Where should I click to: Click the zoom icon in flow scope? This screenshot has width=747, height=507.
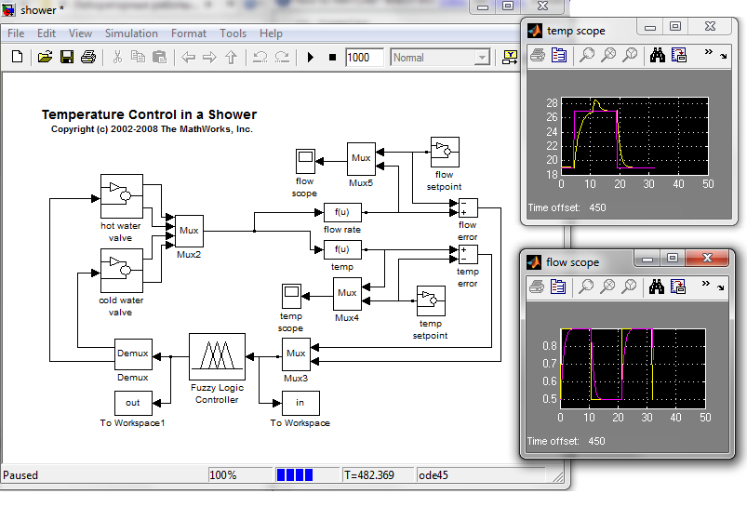(586, 287)
